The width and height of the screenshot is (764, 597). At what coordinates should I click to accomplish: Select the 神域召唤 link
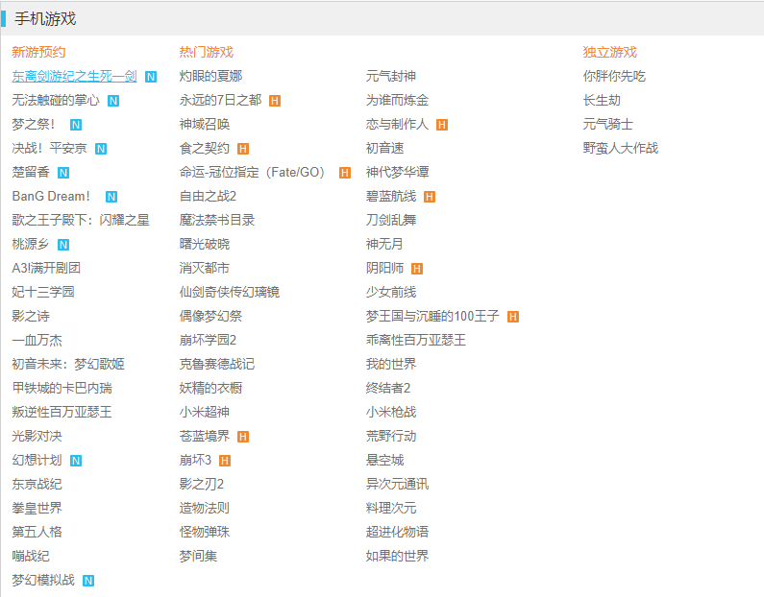click(x=204, y=125)
